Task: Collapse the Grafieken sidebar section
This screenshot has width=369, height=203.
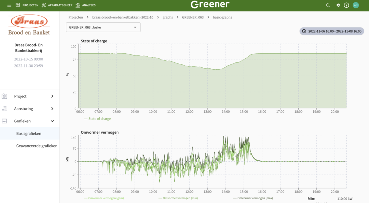Action: pos(52,121)
